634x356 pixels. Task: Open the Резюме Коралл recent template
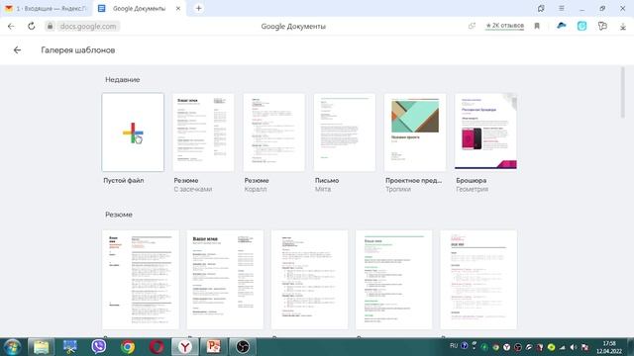click(x=274, y=133)
